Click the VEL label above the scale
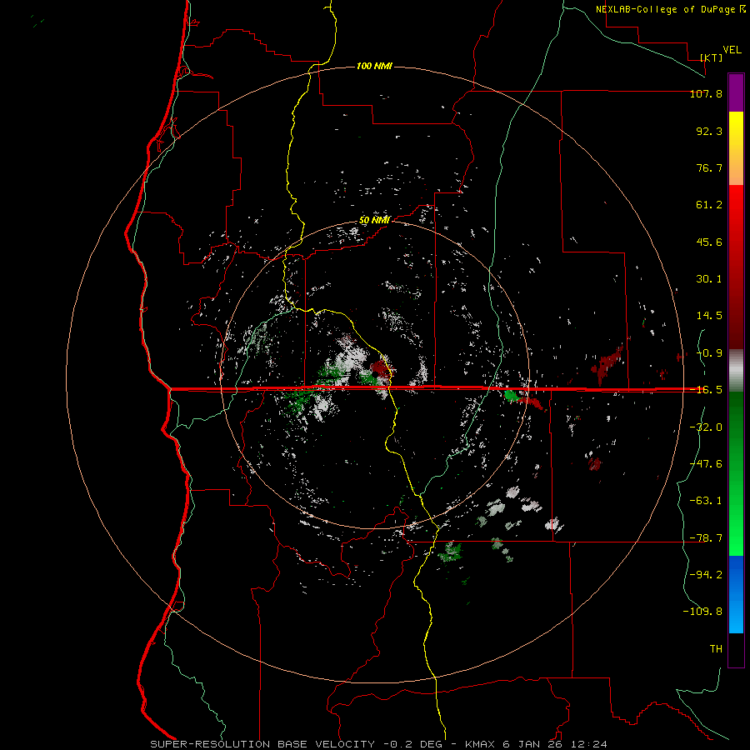This screenshot has height=750, width=750. (x=732, y=50)
